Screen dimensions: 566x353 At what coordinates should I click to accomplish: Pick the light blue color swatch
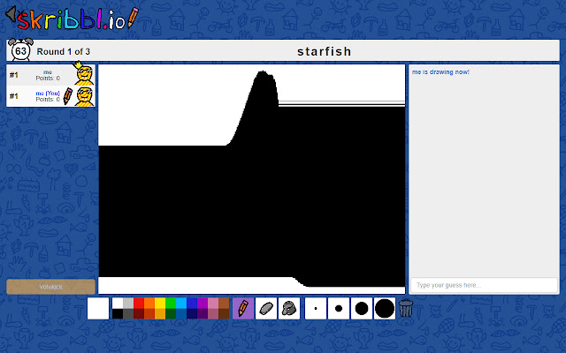(181, 303)
